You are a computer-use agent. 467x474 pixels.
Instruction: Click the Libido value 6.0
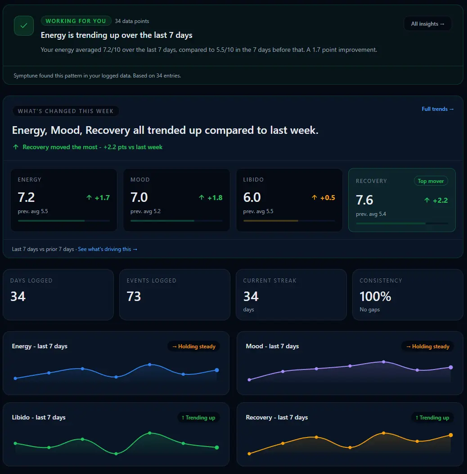252,197
